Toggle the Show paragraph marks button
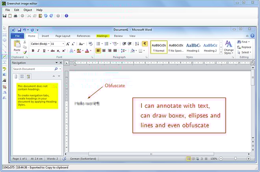This screenshot has width=260, height=172. tap(145, 44)
